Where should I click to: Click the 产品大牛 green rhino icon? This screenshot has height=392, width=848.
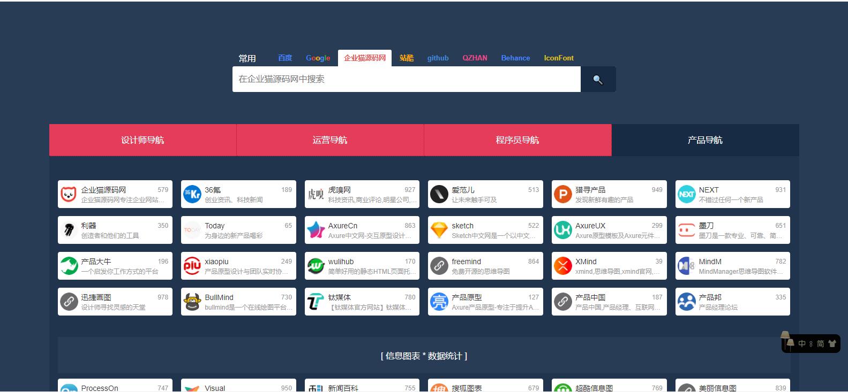click(69, 266)
